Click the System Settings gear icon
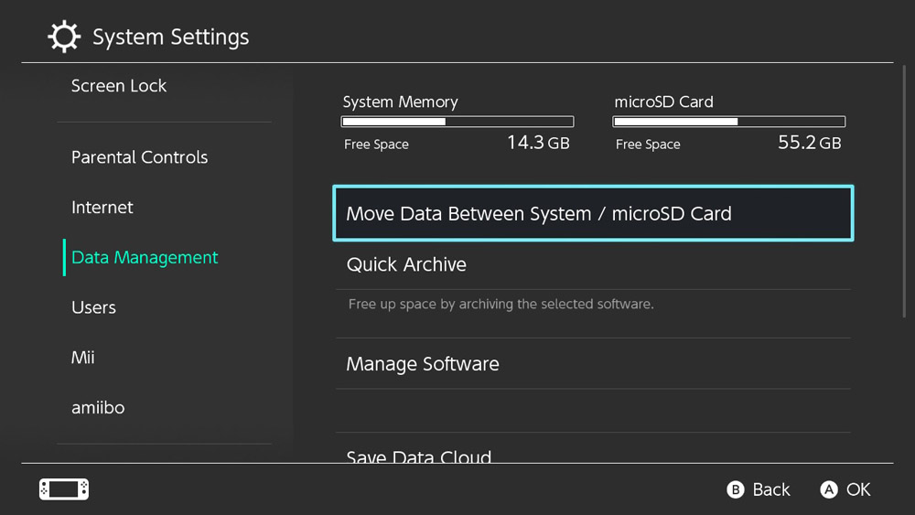The width and height of the screenshot is (915, 515). tap(64, 37)
